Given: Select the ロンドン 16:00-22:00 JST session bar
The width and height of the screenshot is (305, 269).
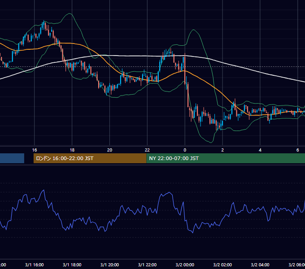Looking at the screenshot, I should (x=90, y=158).
